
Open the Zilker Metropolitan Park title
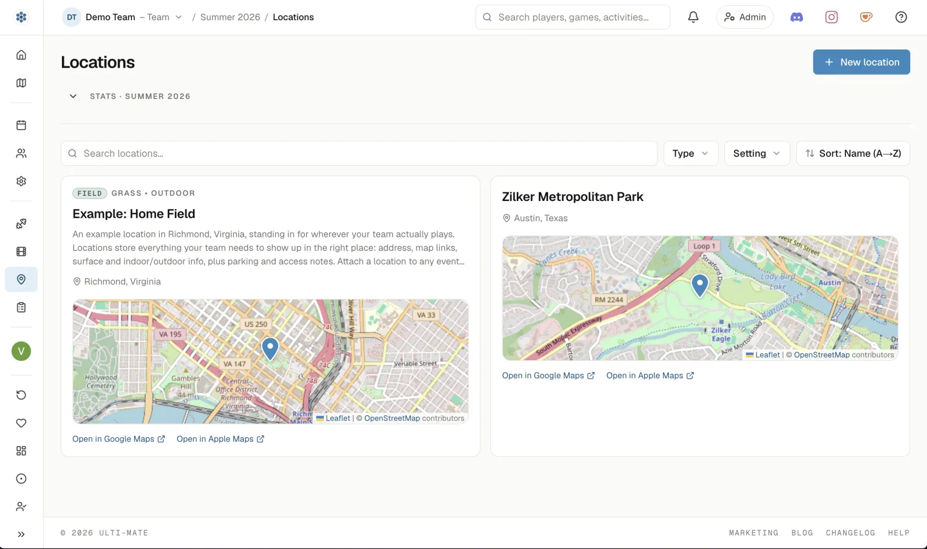(x=572, y=197)
